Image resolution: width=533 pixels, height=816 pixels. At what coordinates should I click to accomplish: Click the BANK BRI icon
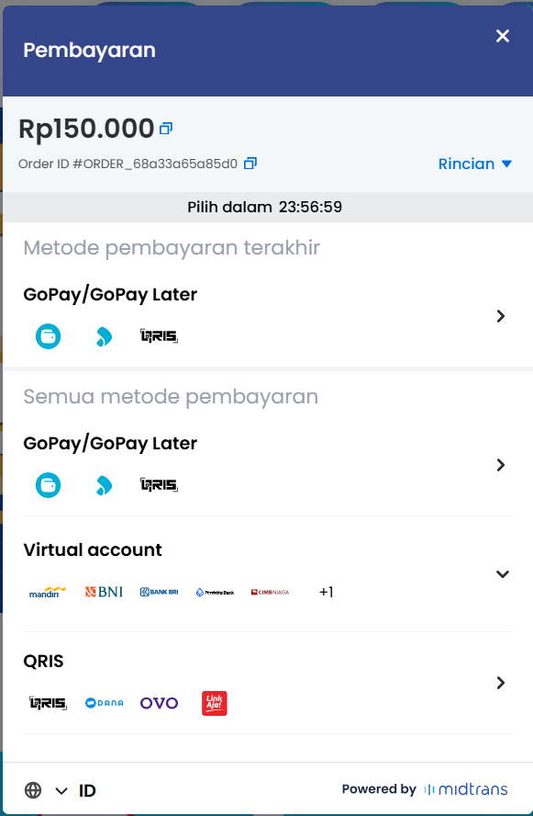pos(159,591)
